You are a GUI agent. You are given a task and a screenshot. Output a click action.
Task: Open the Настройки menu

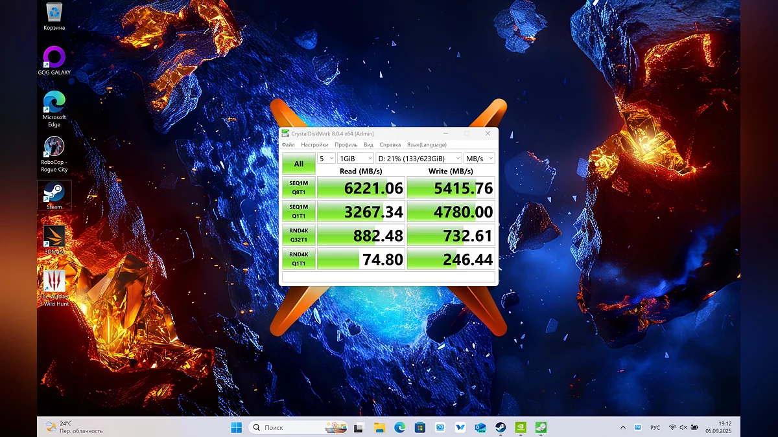(314, 145)
